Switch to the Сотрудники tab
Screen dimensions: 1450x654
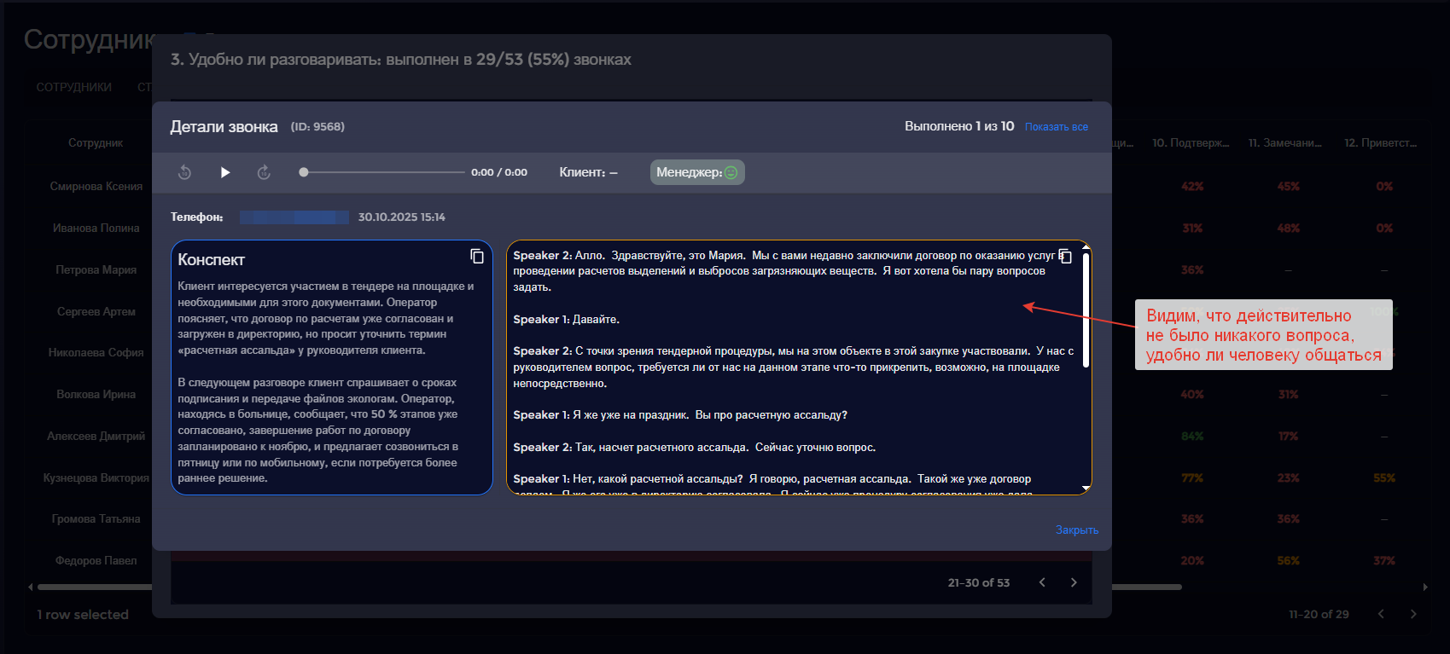click(73, 87)
